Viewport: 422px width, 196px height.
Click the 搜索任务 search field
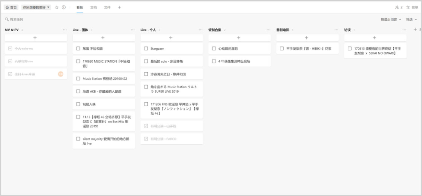pyautogui.click(x=17, y=19)
